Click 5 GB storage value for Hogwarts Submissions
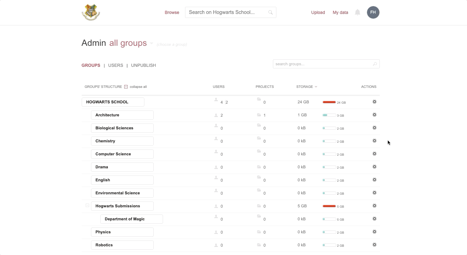467x255 pixels. [x=302, y=206]
